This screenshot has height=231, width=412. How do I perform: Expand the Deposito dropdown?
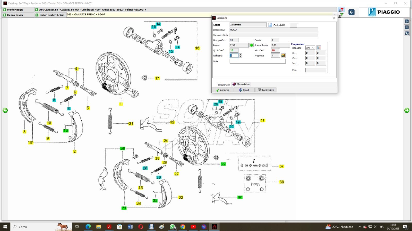click(313, 48)
